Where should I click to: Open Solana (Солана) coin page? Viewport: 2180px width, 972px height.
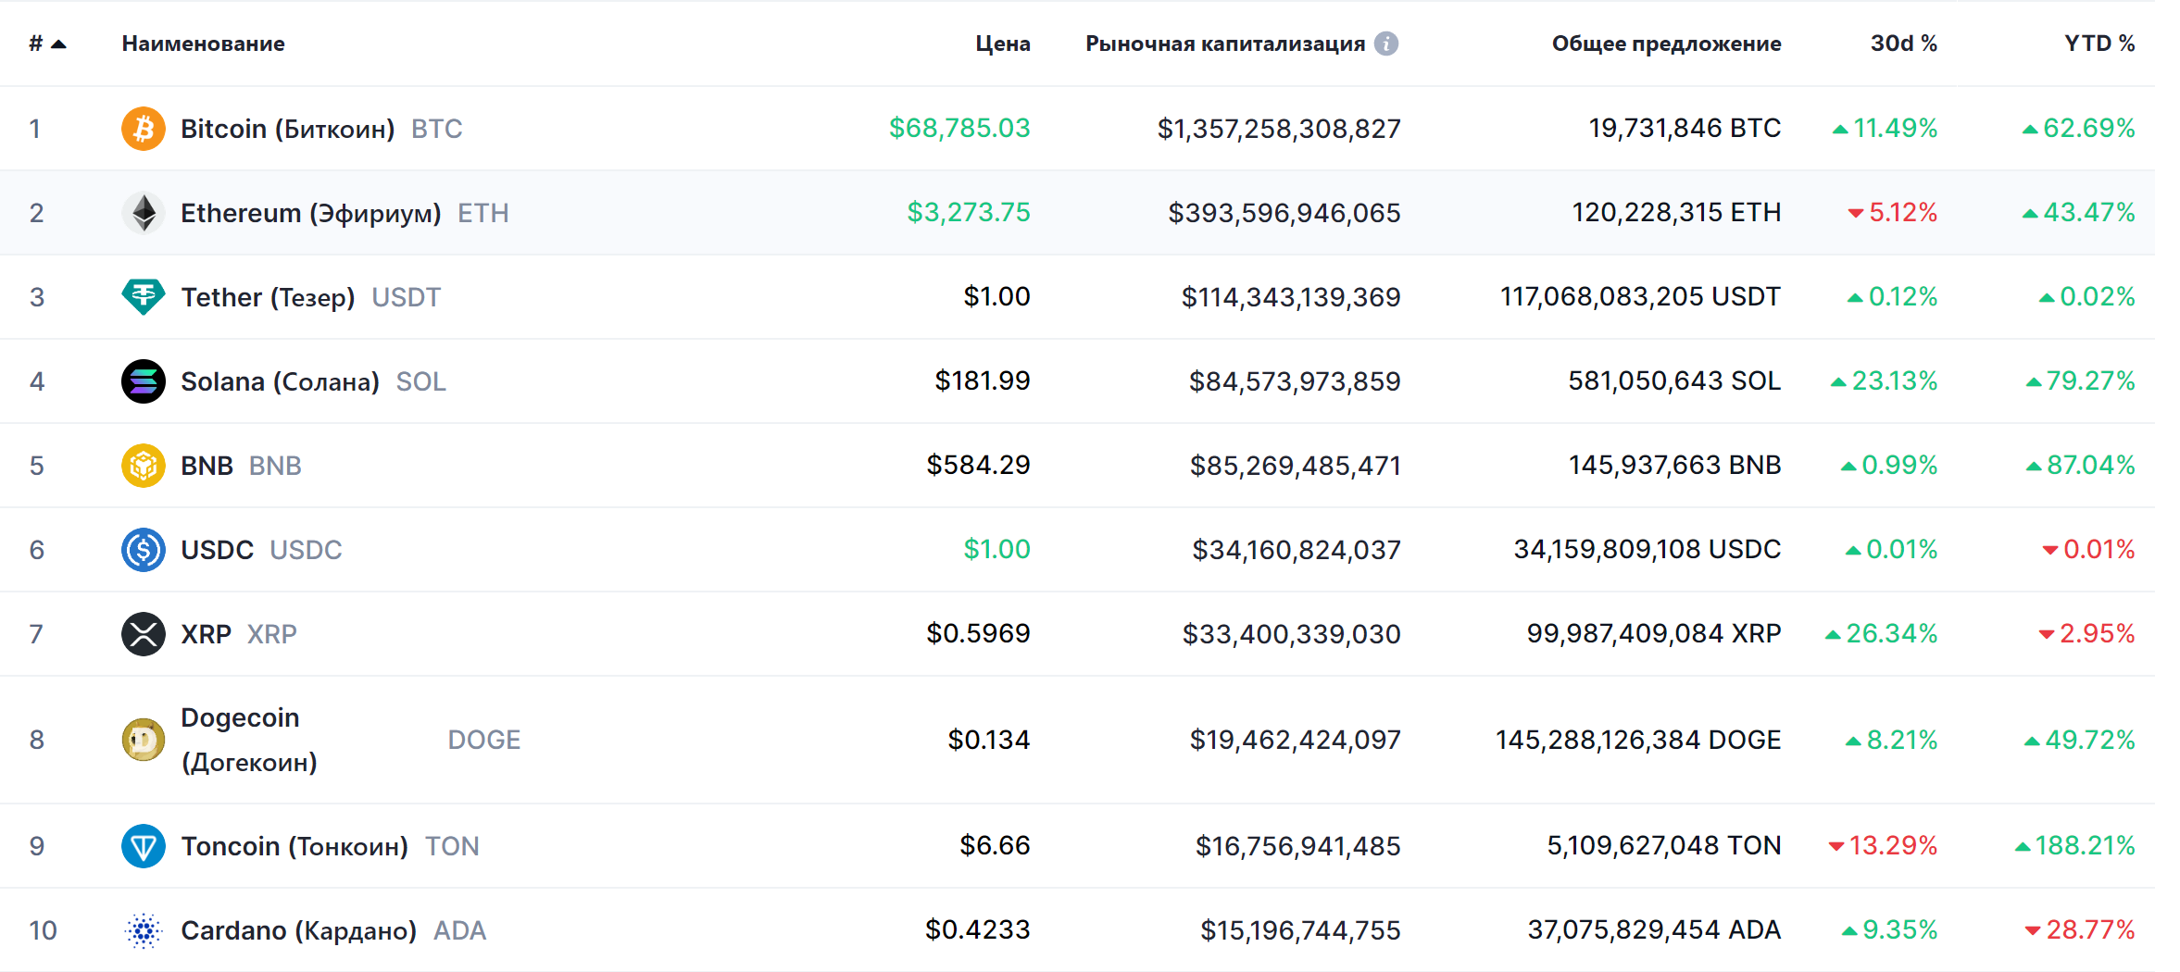(280, 381)
